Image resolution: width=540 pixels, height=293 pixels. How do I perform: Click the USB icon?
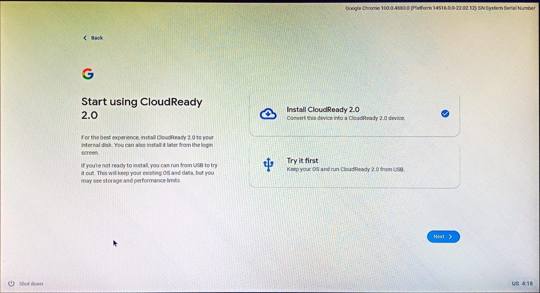268,164
